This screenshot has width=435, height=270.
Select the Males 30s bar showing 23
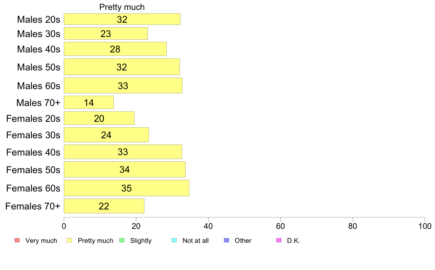point(106,34)
